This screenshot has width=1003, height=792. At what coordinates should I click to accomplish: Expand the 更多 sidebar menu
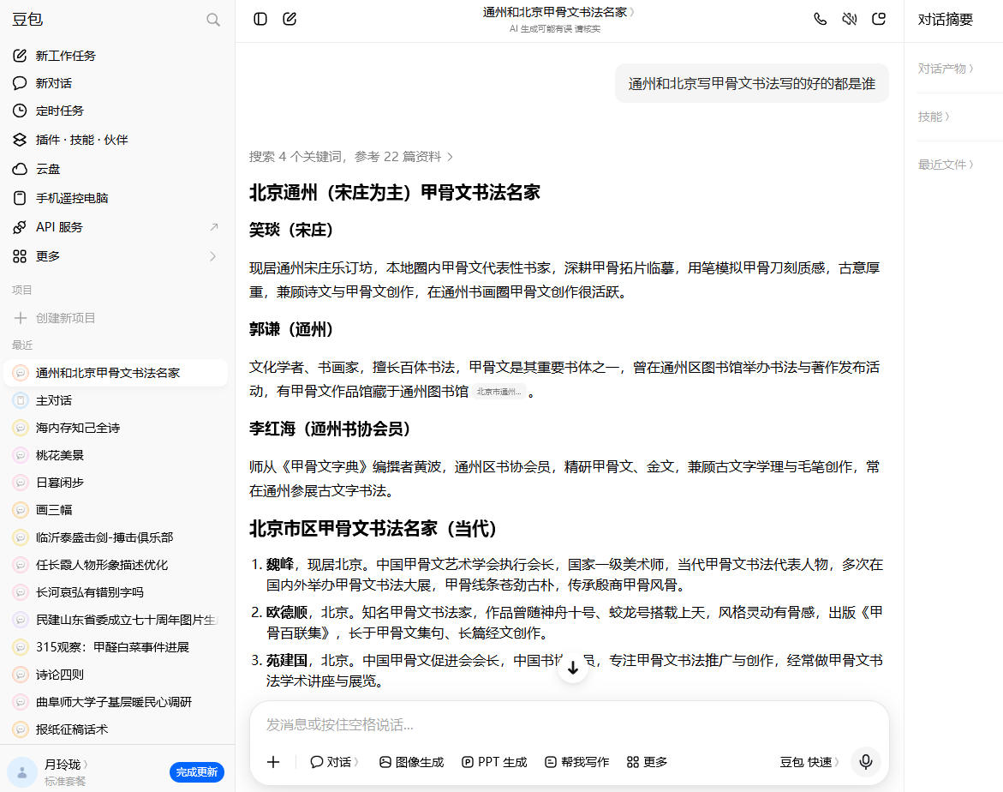(115, 256)
